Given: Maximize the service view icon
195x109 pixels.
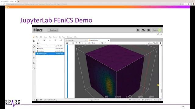Looking at the screenshot, I should (161, 34).
